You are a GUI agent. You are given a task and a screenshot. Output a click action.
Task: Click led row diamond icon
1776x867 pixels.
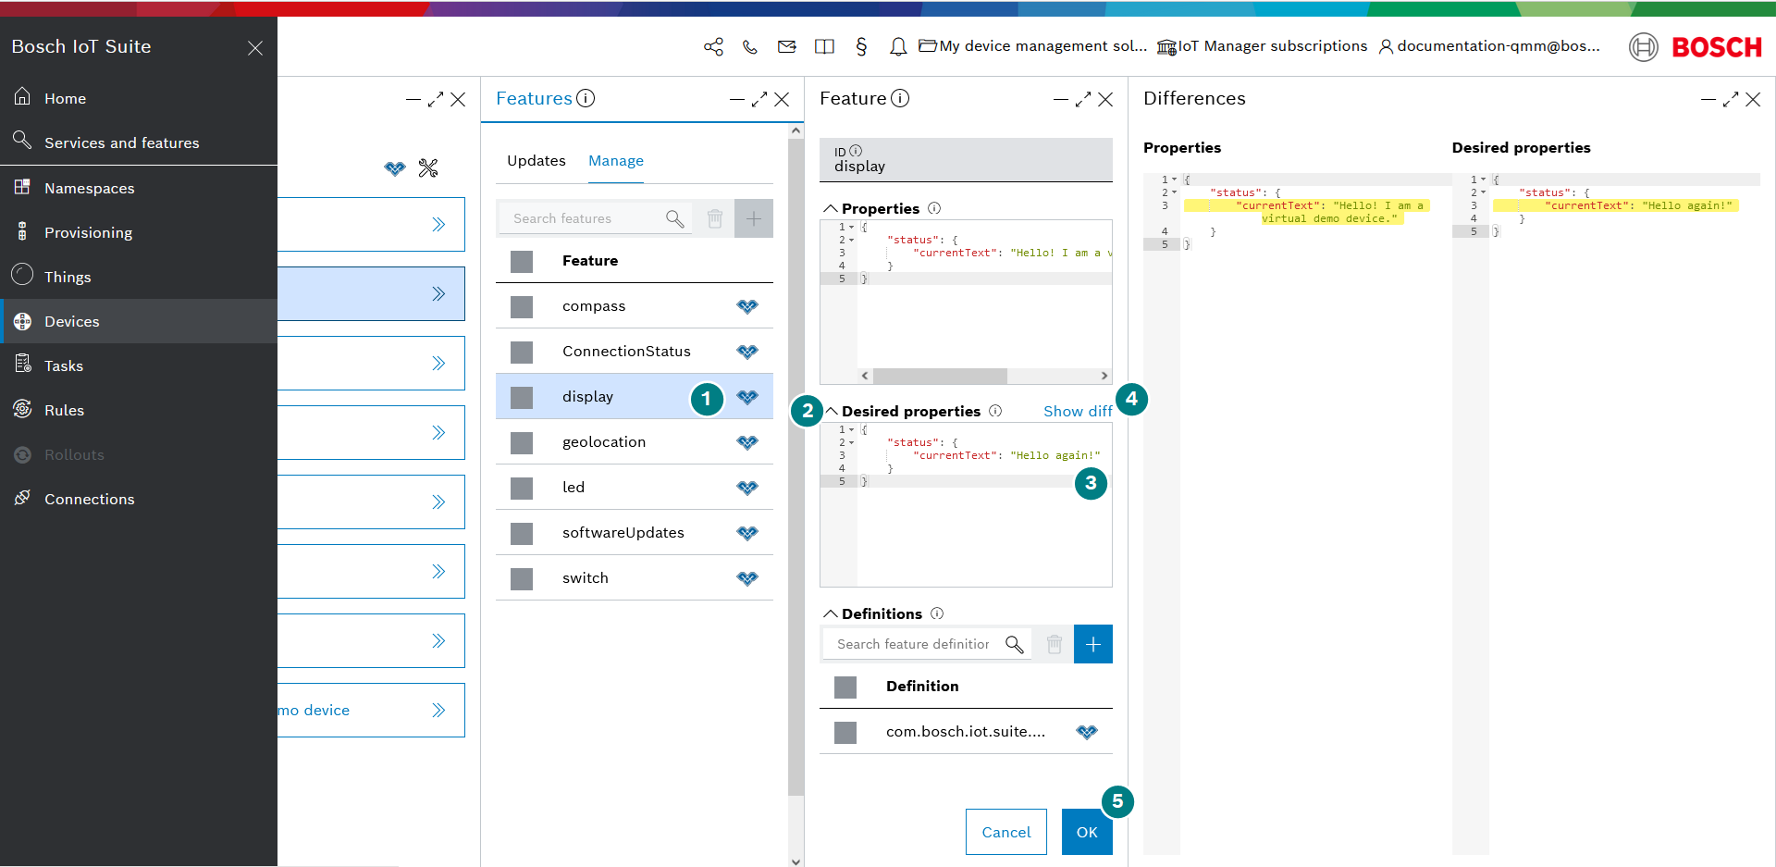point(747,488)
